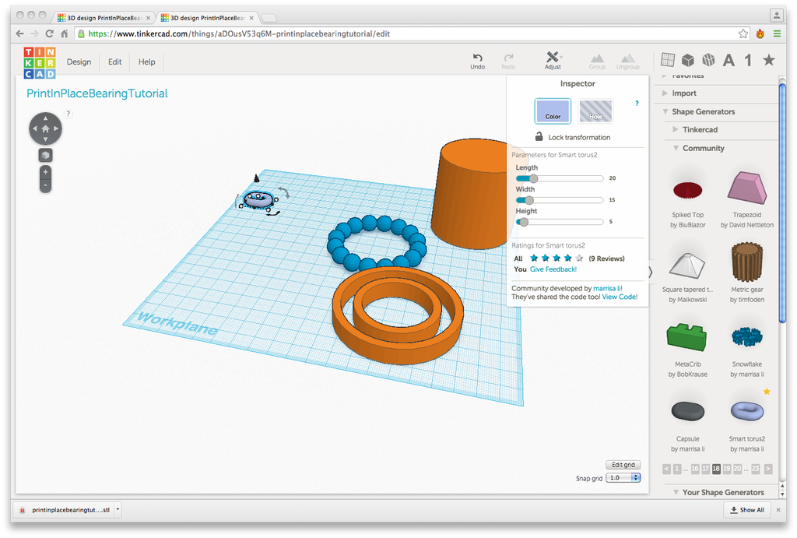Click the browser home icon

coord(64,33)
